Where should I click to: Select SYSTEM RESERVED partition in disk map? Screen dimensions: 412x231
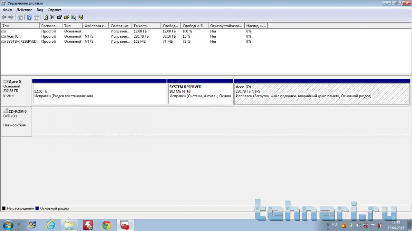[200, 92]
